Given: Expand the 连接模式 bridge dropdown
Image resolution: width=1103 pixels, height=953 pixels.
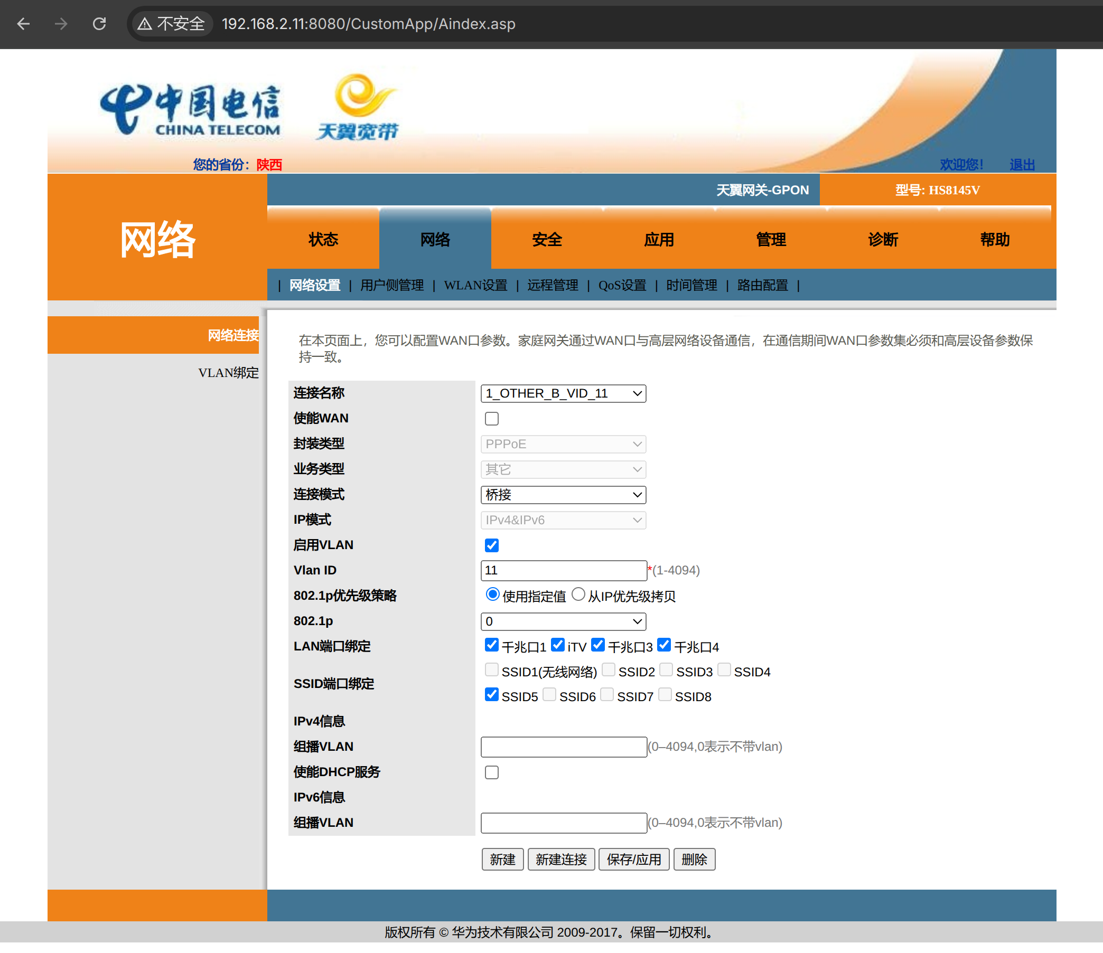Looking at the screenshot, I should tap(563, 495).
